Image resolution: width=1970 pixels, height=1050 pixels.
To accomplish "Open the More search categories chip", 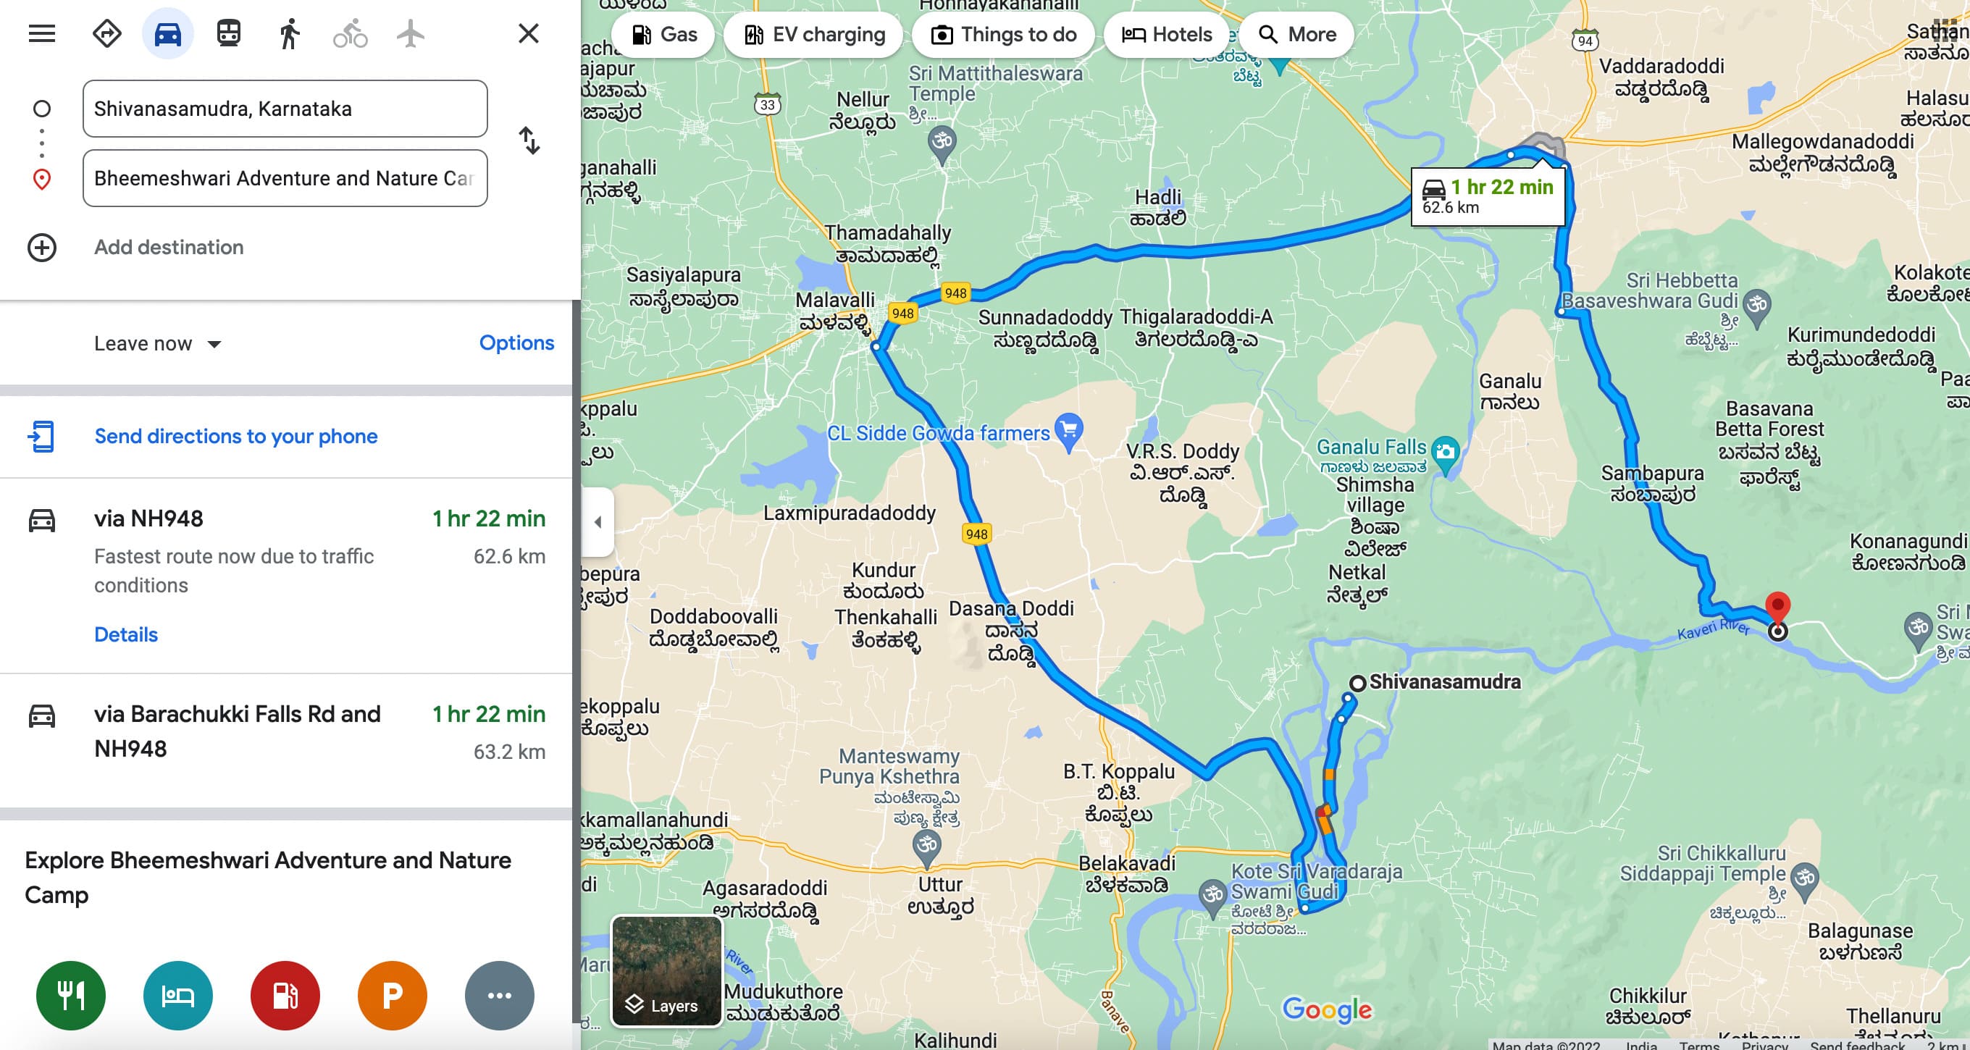I will 1296,35.
